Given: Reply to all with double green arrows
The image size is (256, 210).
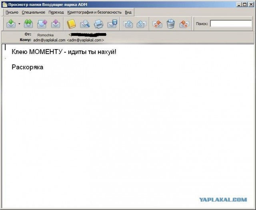Looking at the screenshot, I should pyautogui.click(x=28, y=24).
